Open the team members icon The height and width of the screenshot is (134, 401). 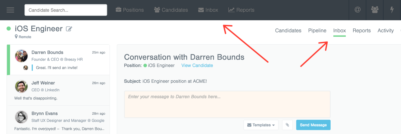pos(375,10)
